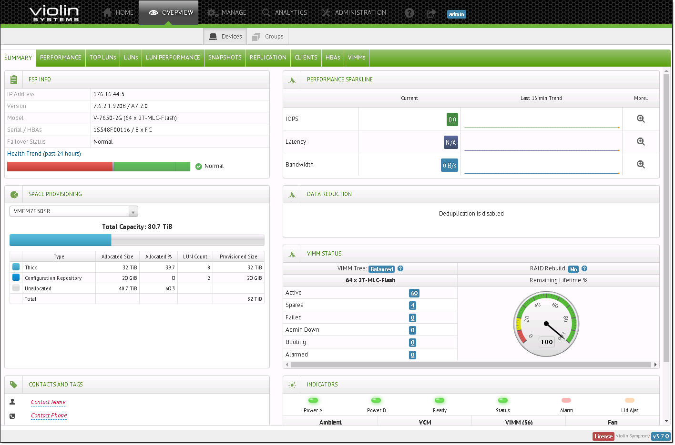Screen dimensions: 675x445
Task: Click Active VIMM count 60
Action: point(414,293)
